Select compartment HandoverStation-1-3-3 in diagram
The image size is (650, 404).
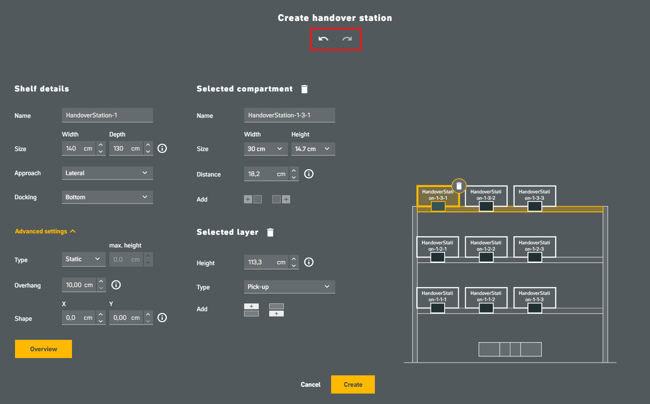[534, 196]
